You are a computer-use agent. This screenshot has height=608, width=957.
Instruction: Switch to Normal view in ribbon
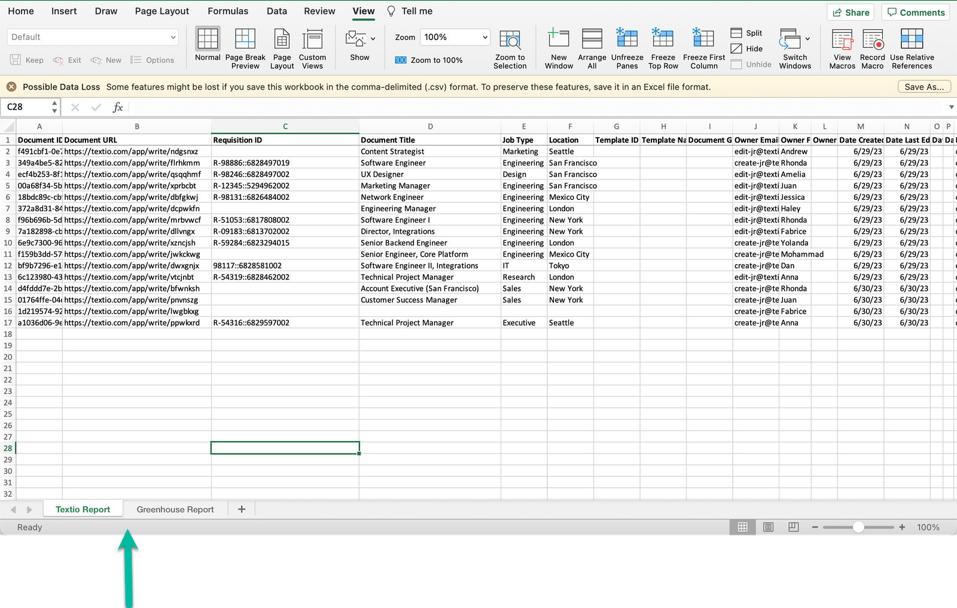coord(208,44)
